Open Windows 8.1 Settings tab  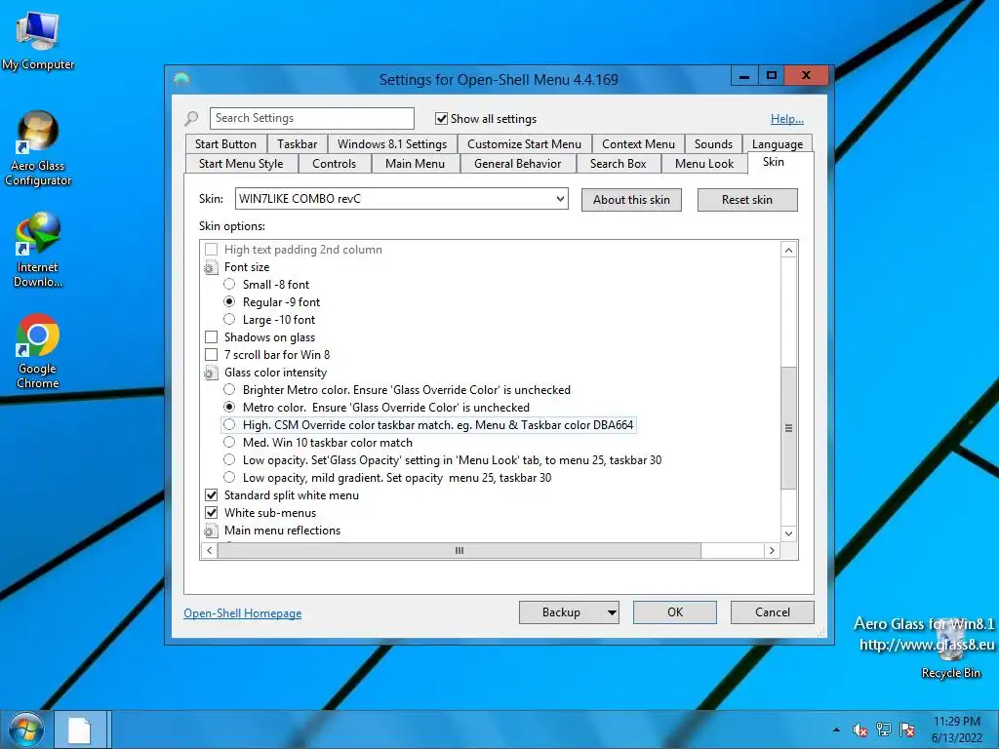392,144
